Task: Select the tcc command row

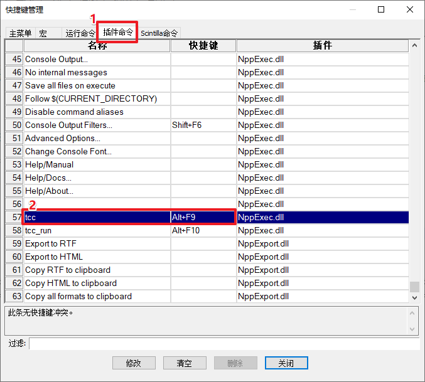Action: pos(207,218)
